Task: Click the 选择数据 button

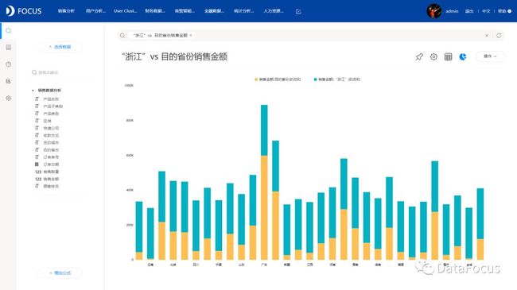Action: [x=60, y=47]
